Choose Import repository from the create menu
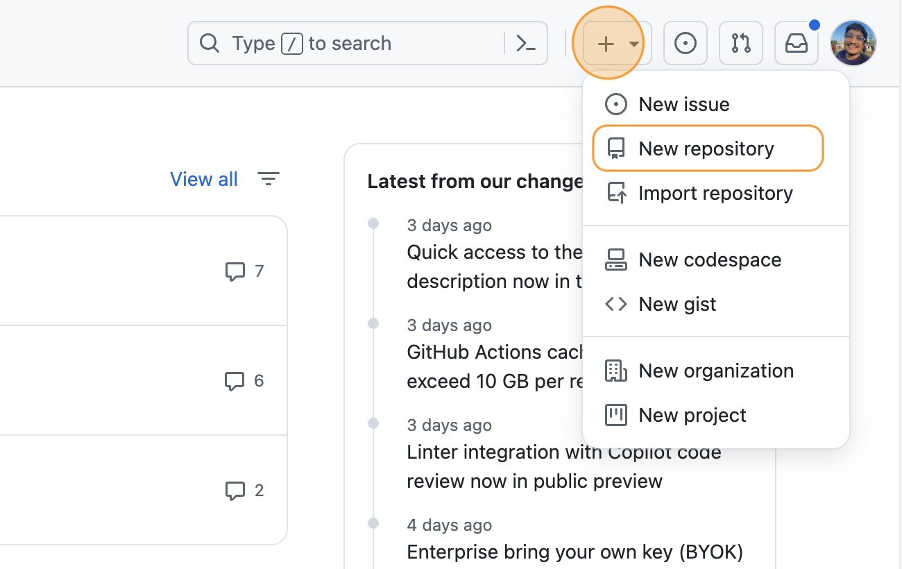 (715, 193)
